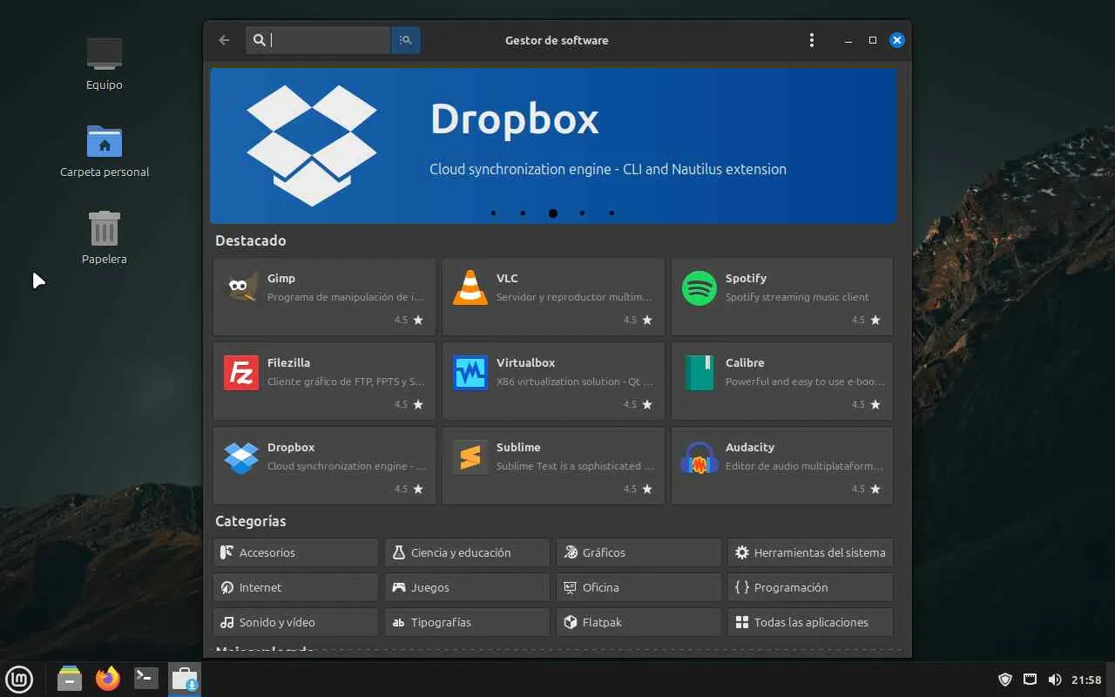Focus the software search field
Viewport: 1115px width, 697px height.
click(319, 40)
